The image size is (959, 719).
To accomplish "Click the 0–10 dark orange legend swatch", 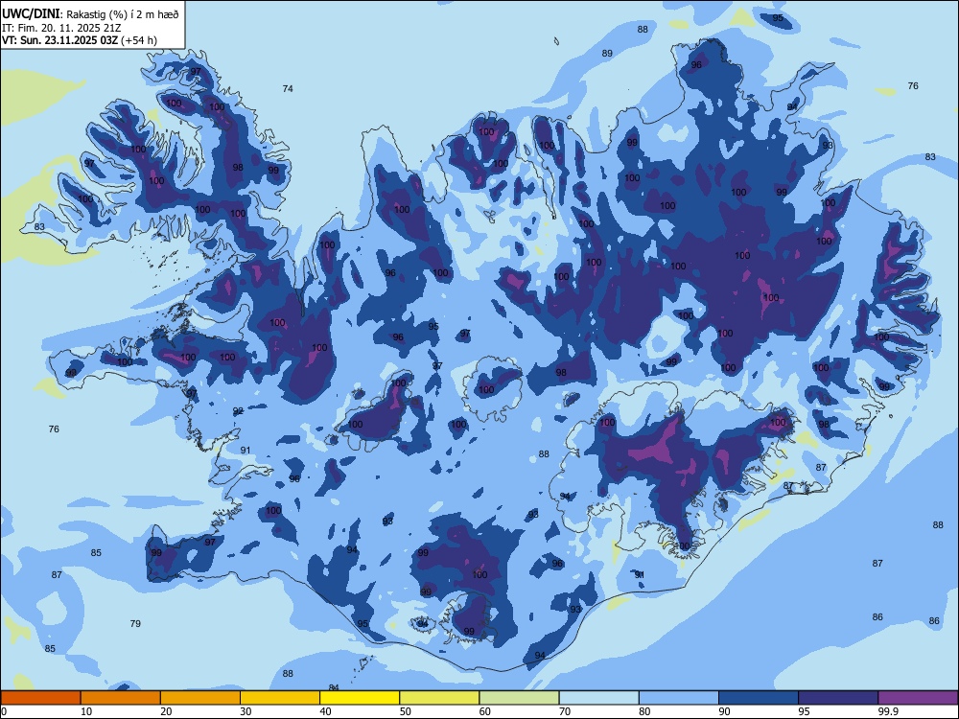I will (40, 698).
